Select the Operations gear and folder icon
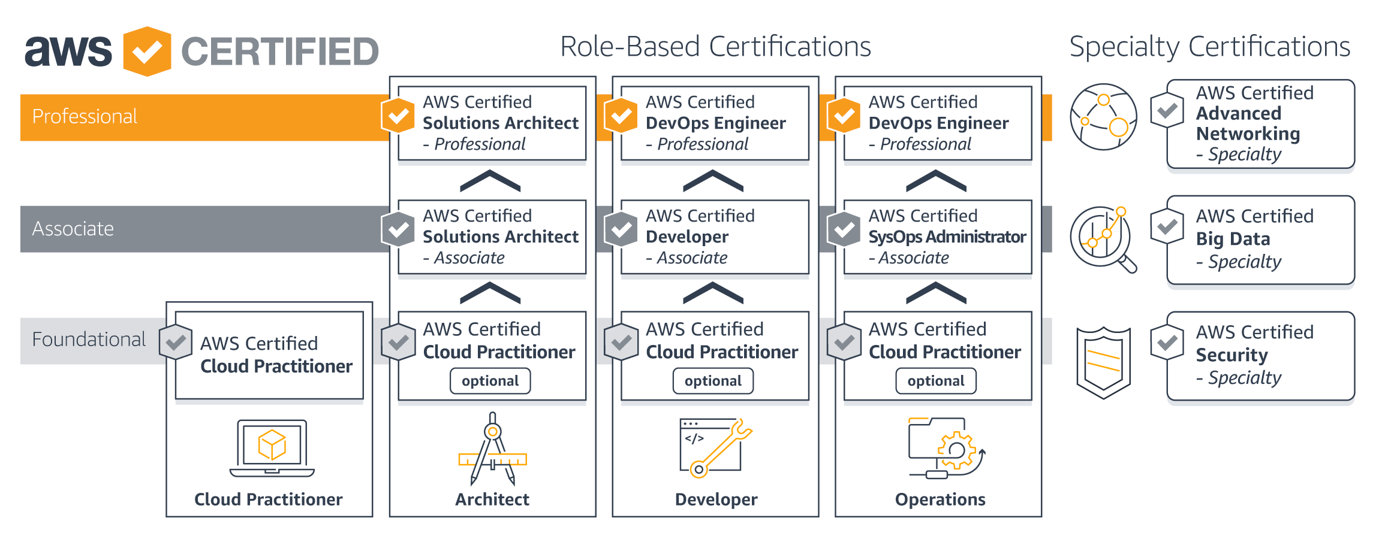Image resolution: width=1379 pixels, height=539 pixels. (x=946, y=448)
